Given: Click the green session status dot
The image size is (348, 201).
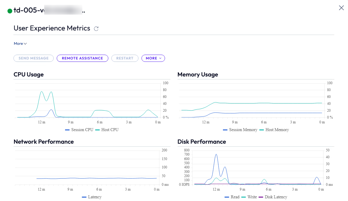Looking at the screenshot, I should (10, 11).
